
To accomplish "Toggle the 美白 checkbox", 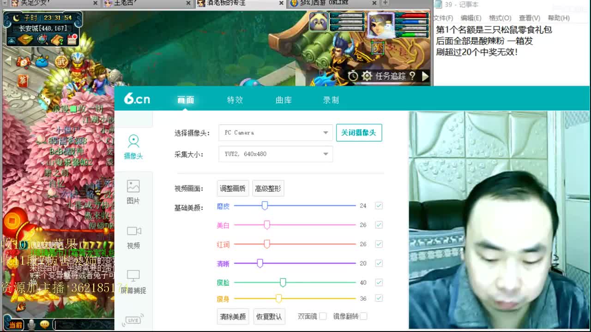I will click(379, 225).
